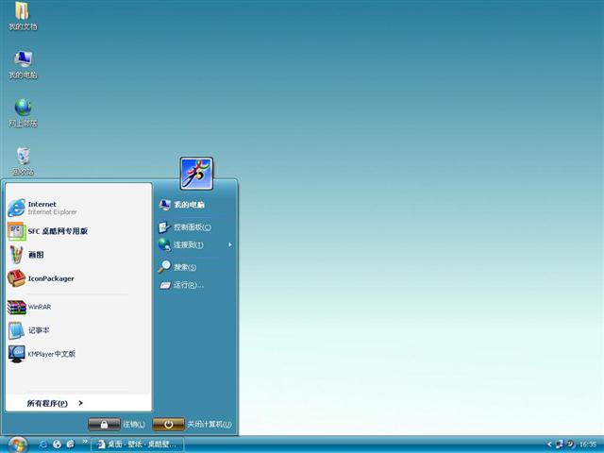Click the 关闭计算机(U) power button
This screenshot has width=604, height=453.
(x=168, y=425)
